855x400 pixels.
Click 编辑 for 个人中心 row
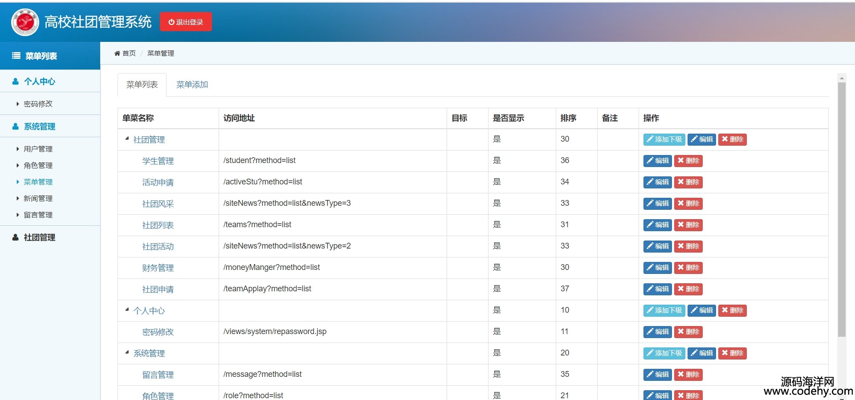point(701,310)
